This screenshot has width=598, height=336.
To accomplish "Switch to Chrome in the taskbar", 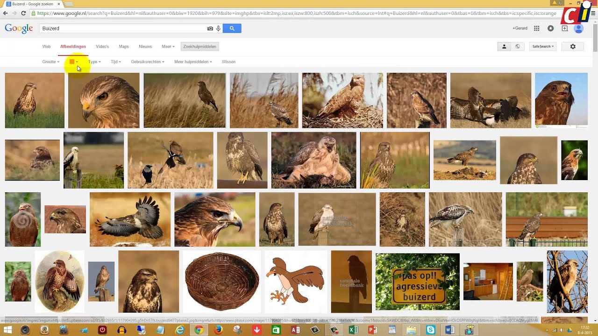I will click(x=199, y=330).
